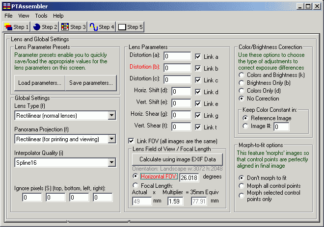
Task: Uncheck Link FOV all images checkbox
Action: point(131,141)
